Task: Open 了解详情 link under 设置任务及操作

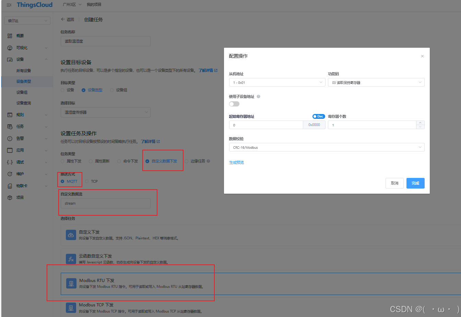Action: [150, 141]
